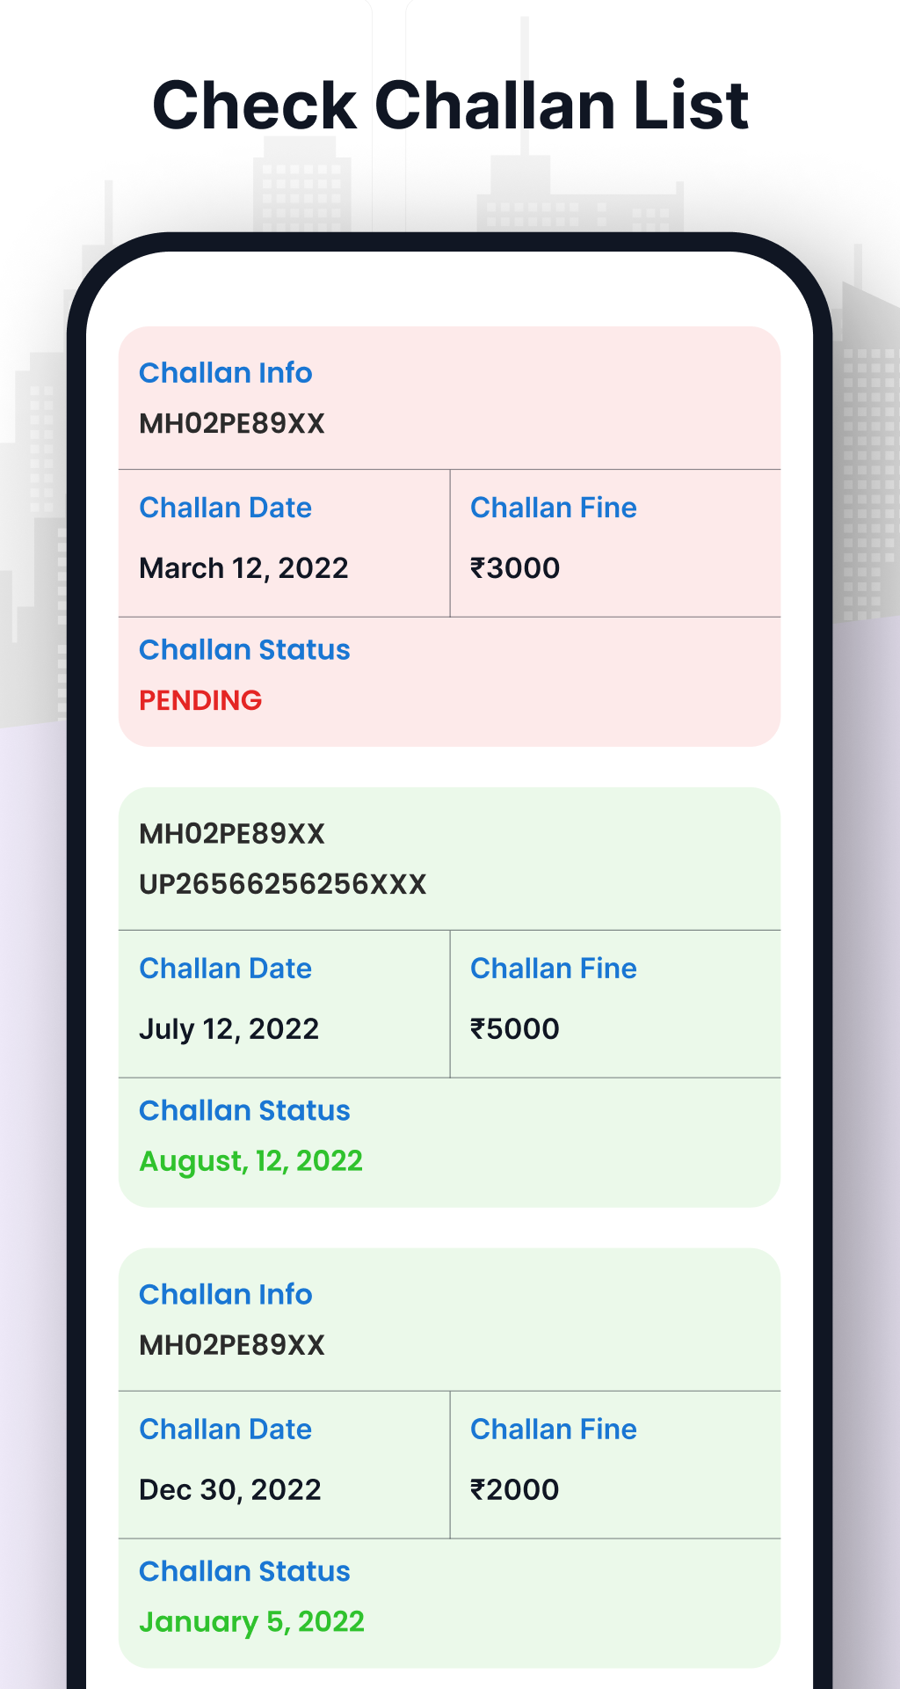Image resolution: width=900 pixels, height=1689 pixels.
Task: Tap the August, 12, 2022 status date
Action: coord(251,1161)
